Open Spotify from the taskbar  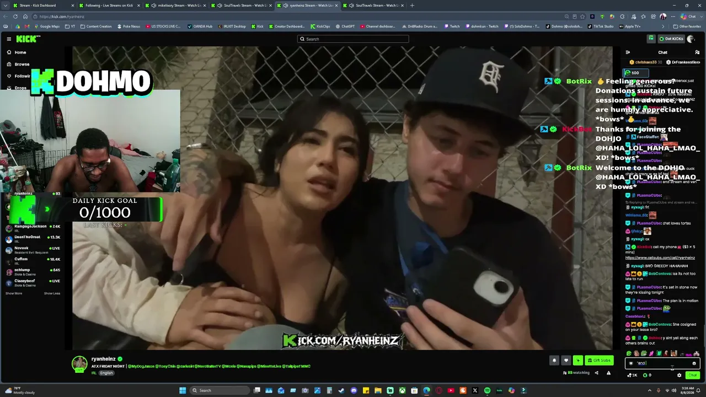[487, 390]
